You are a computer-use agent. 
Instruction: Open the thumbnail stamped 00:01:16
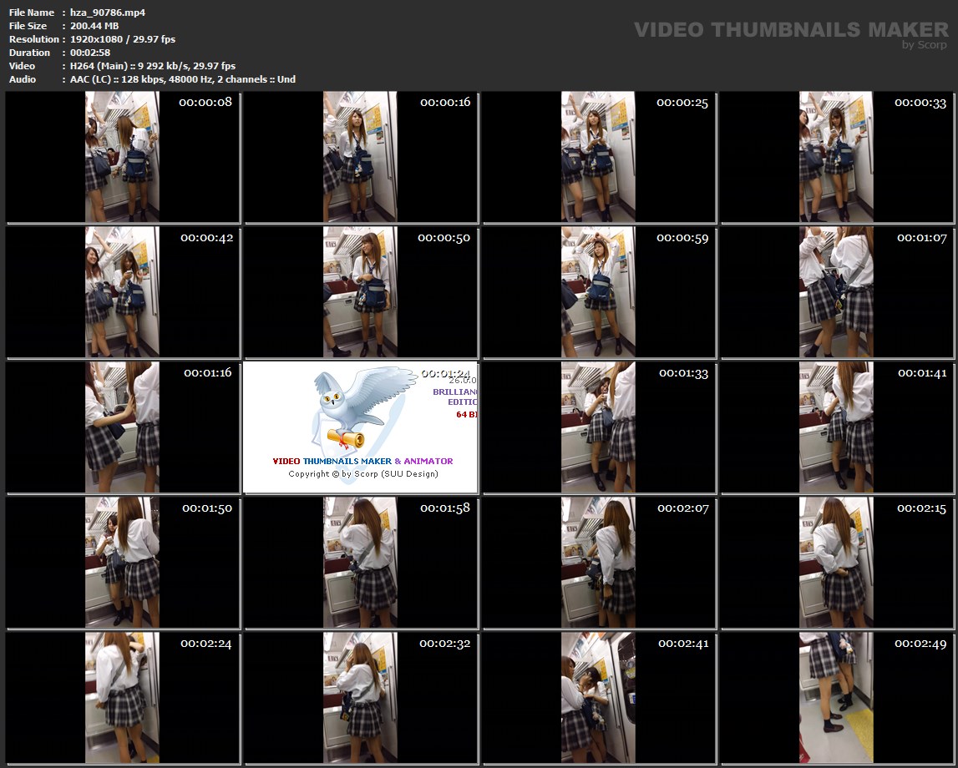tap(122, 427)
